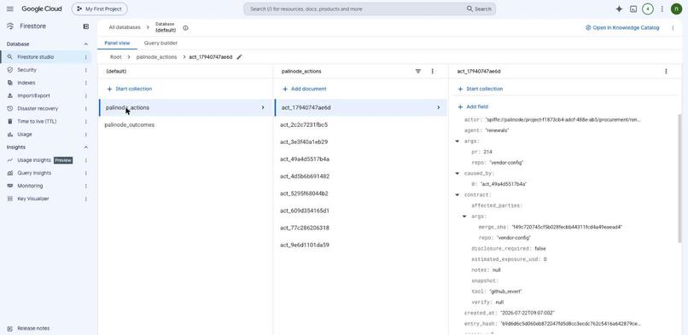688x335 pixels.
Task: Open in Knowledge Catalog link
Action: coord(622,27)
